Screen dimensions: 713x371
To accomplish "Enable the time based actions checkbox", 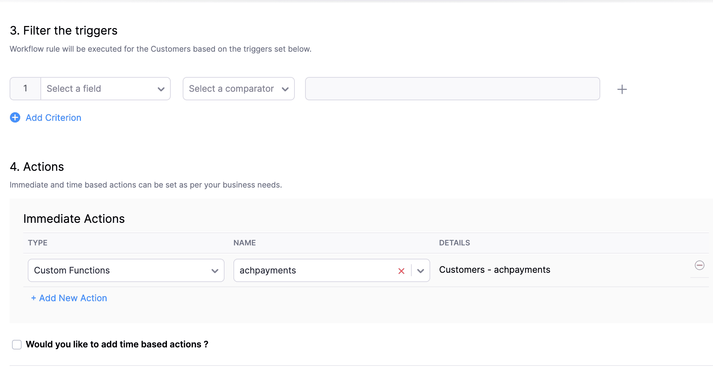I will [x=17, y=344].
